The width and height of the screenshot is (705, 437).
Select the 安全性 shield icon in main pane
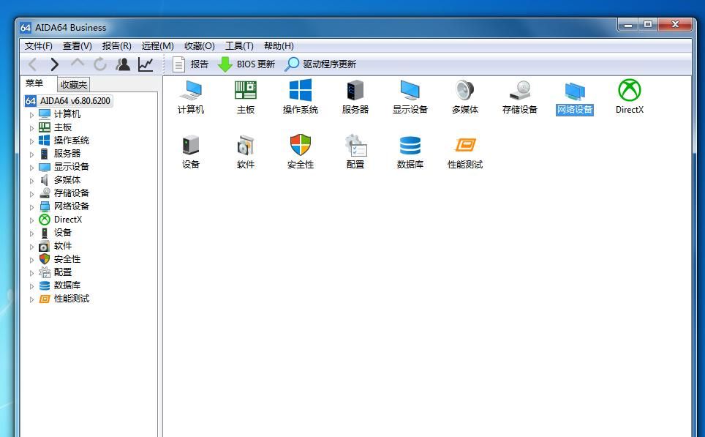click(x=301, y=146)
